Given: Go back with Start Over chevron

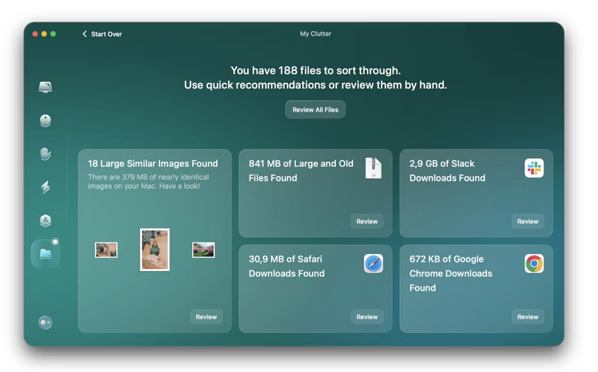Looking at the screenshot, I should (x=85, y=34).
